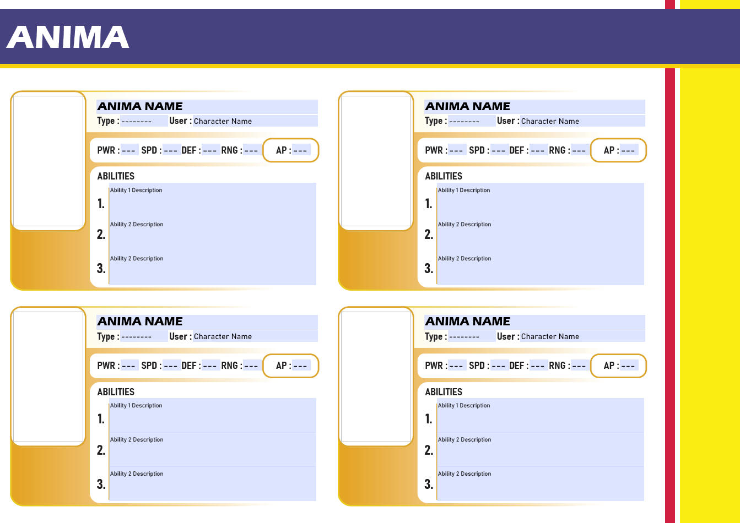Viewport: 740px width, 523px height.
Task: Select the PWR value field in the top-left card
Action: pyautogui.click(x=129, y=150)
